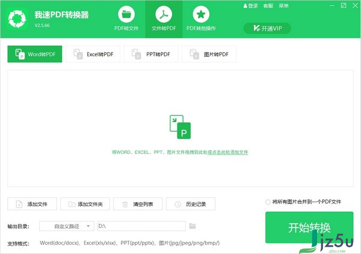The width and height of the screenshot is (361, 254).
Task: Click the 支持格式 supported formats text
Action: pyautogui.click(x=129, y=243)
